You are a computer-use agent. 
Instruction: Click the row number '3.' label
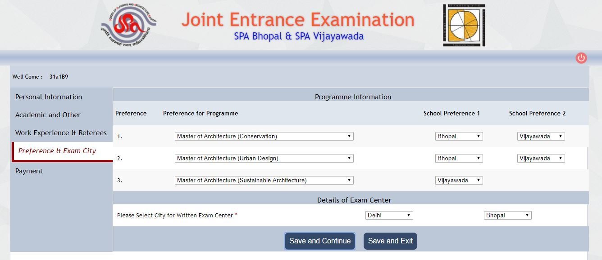(x=119, y=181)
